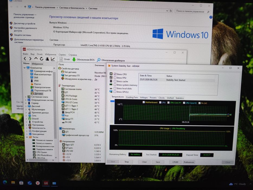
Task: Open the Файл menu in AIDA64
Action: pos(25,54)
